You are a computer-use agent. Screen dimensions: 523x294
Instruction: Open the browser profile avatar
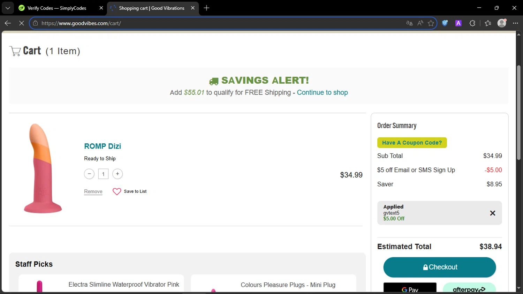click(x=502, y=23)
